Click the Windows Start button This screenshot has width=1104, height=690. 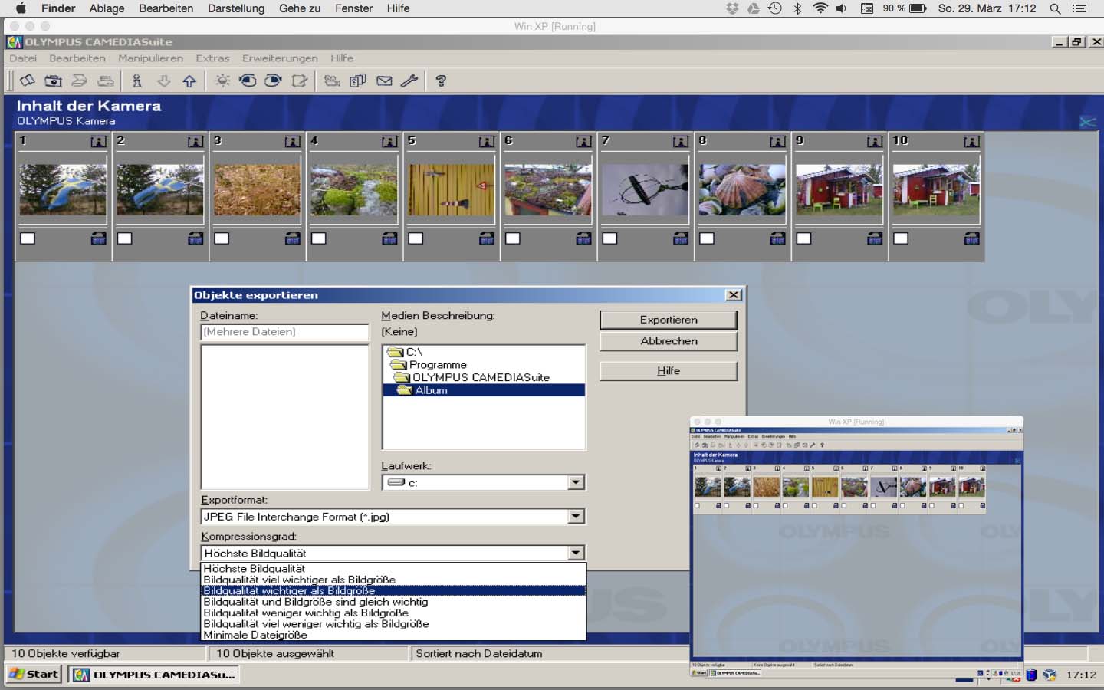point(34,674)
